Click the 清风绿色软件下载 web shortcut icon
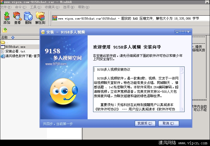This screenshot has height=146, width=210. 3,56
